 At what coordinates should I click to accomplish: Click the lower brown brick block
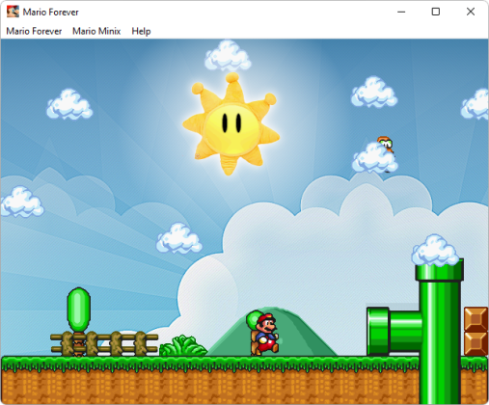pyautogui.click(x=476, y=343)
